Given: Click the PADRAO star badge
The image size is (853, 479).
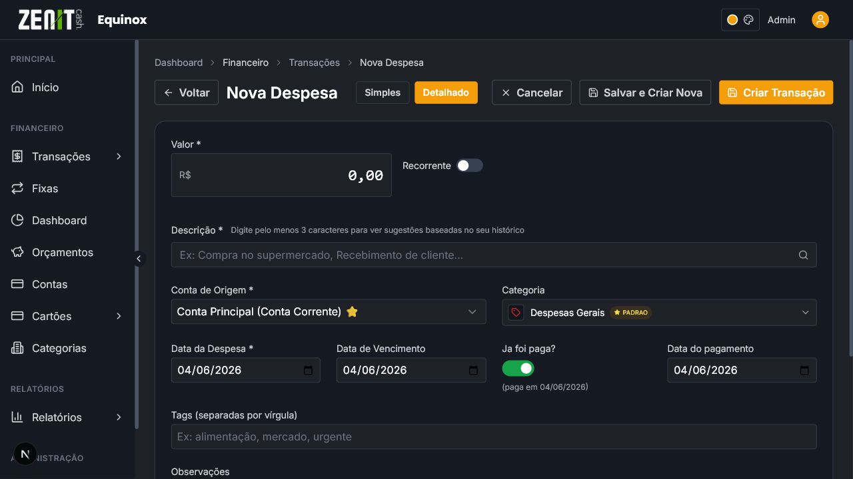Looking at the screenshot, I should pyautogui.click(x=630, y=313).
